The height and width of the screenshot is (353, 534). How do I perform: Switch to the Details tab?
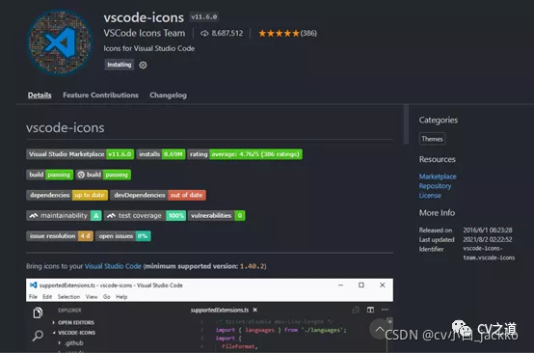click(x=40, y=95)
